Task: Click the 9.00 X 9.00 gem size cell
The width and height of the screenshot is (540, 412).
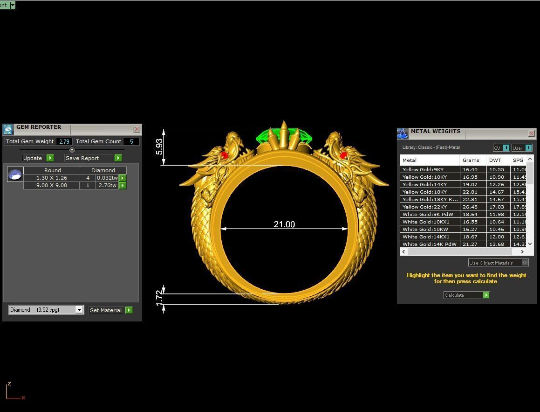Action: coord(52,186)
